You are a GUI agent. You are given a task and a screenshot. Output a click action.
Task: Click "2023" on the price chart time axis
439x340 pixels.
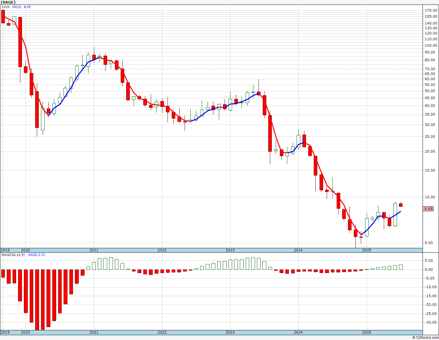coord(230,250)
